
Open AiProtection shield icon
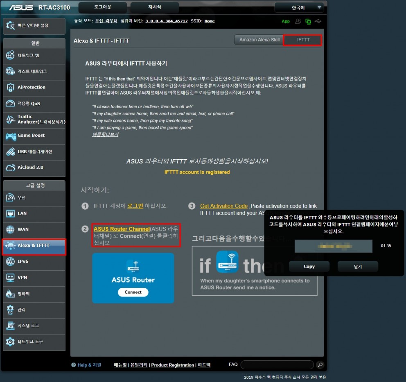[10, 87]
